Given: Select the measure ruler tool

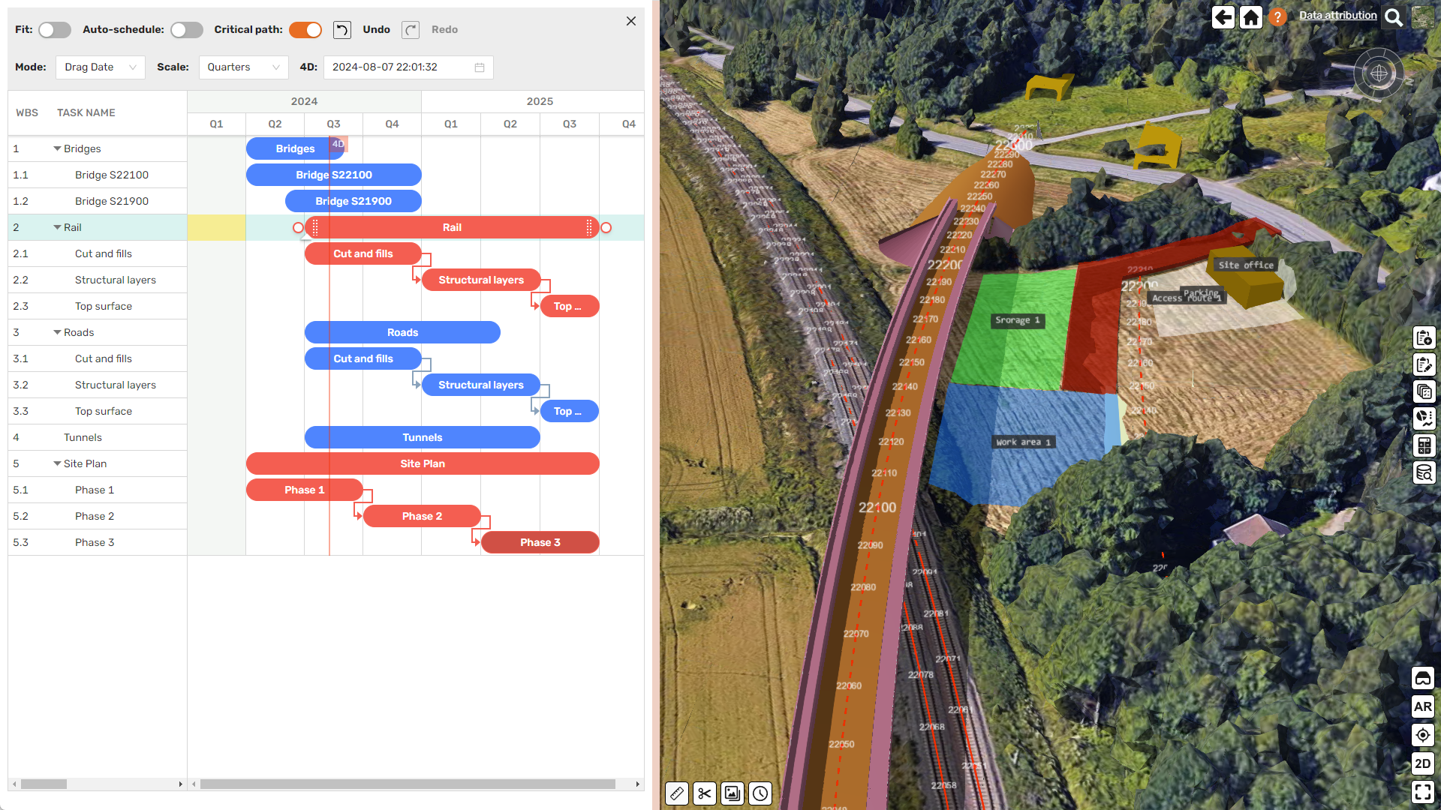Looking at the screenshot, I should 677,793.
